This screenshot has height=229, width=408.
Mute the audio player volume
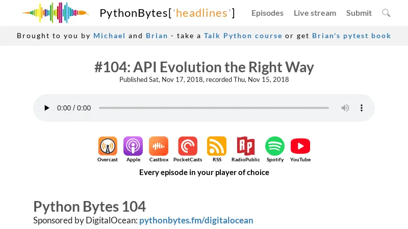345,108
